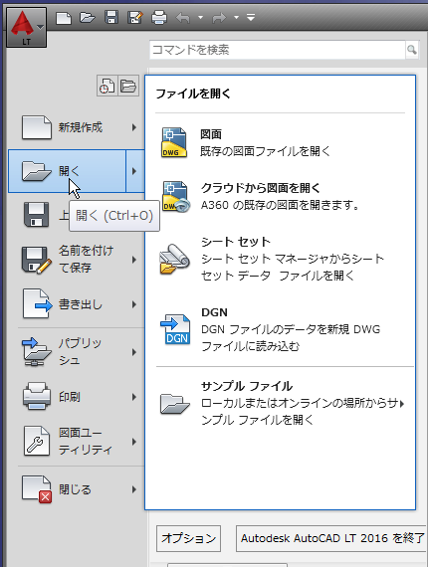This screenshot has width=428, height=567.
Task: Click the Open folder icon in quick access toolbar
Action: (x=88, y=17)
